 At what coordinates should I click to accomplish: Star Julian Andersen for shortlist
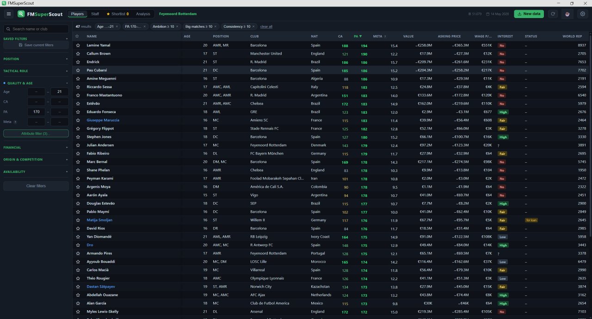[x=78, y=145]
